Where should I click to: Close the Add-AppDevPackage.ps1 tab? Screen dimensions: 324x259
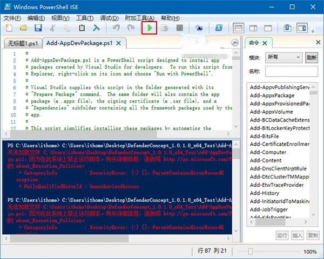(119, 43)
